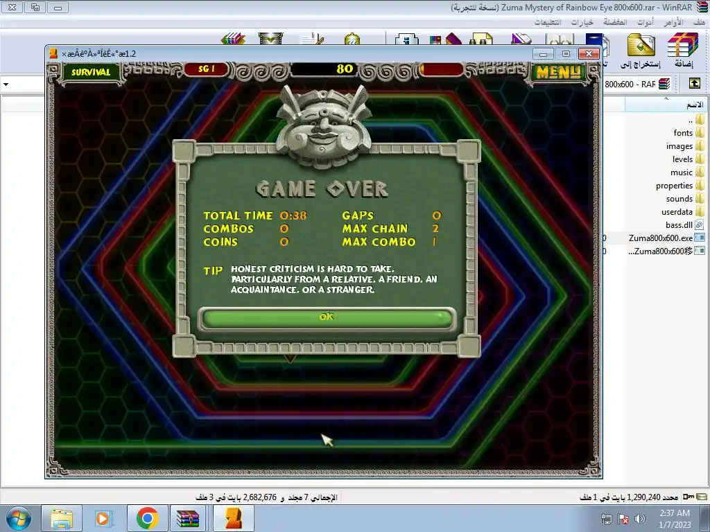Image resolution: width=710 pixels, height=532 pixels.
Task: Select the bass.dll file entry
Action: [x=685, y=224]
